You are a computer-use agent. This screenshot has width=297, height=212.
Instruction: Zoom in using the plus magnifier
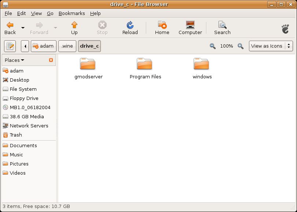point(241,46)
